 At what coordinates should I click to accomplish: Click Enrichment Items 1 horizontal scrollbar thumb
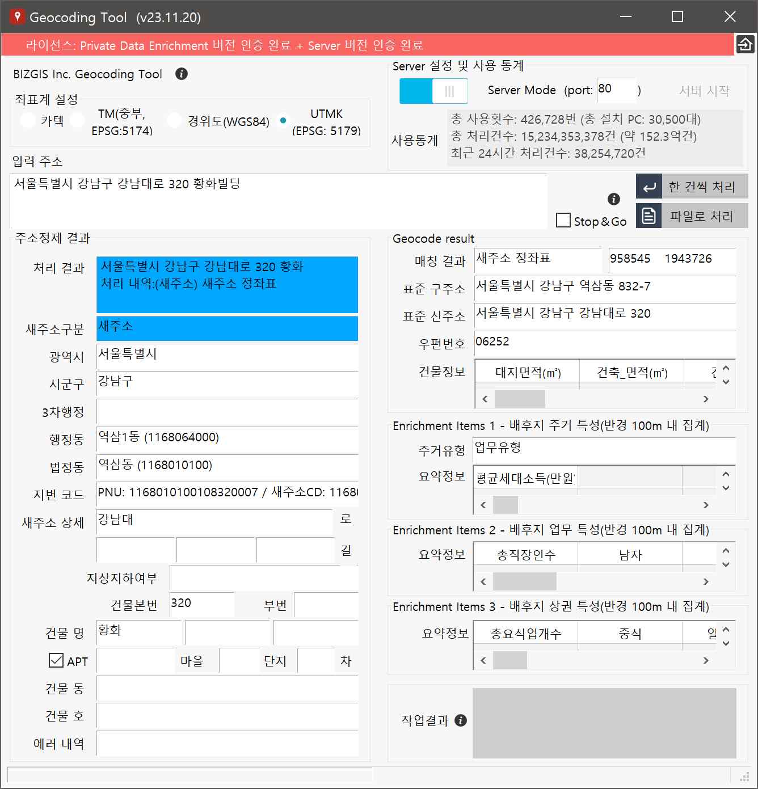[506, 505]
